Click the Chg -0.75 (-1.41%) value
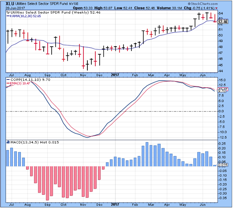Screen dimensions: 233x208 point(199,8)
